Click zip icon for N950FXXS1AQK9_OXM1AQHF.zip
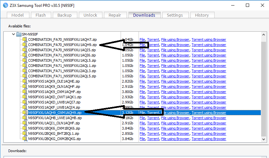This screenshot has width=269, height=158. click(25, 92)
